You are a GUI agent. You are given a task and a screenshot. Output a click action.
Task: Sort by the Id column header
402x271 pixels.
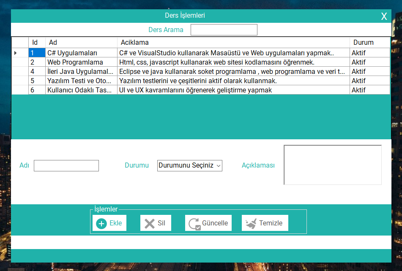pyautogui.click(x=37, y=43)
